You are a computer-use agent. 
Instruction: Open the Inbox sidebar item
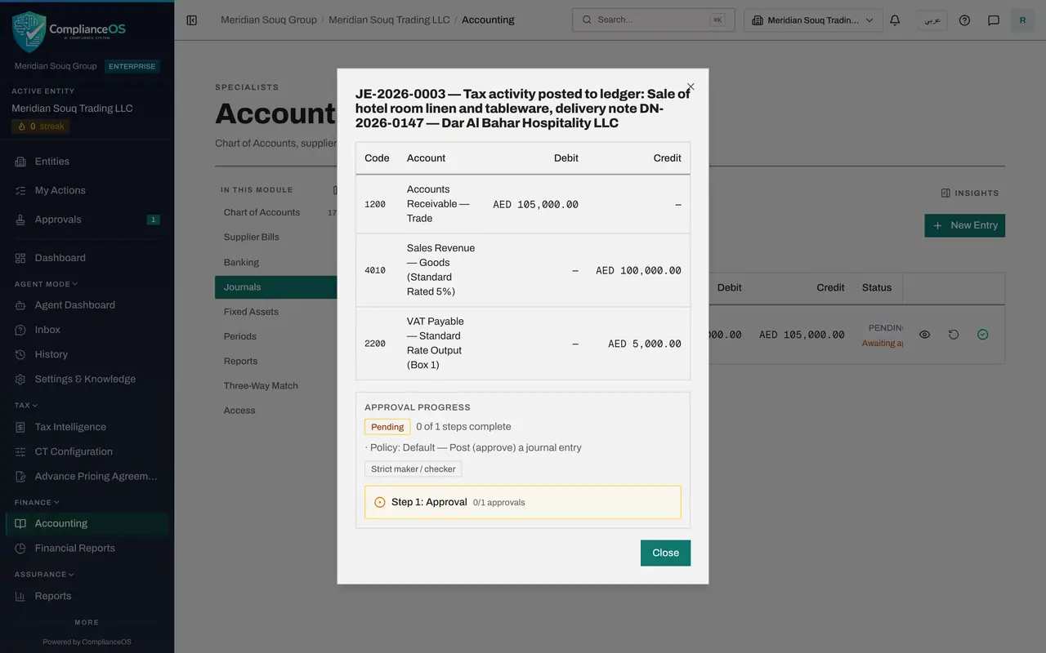[x=87, y=330]
